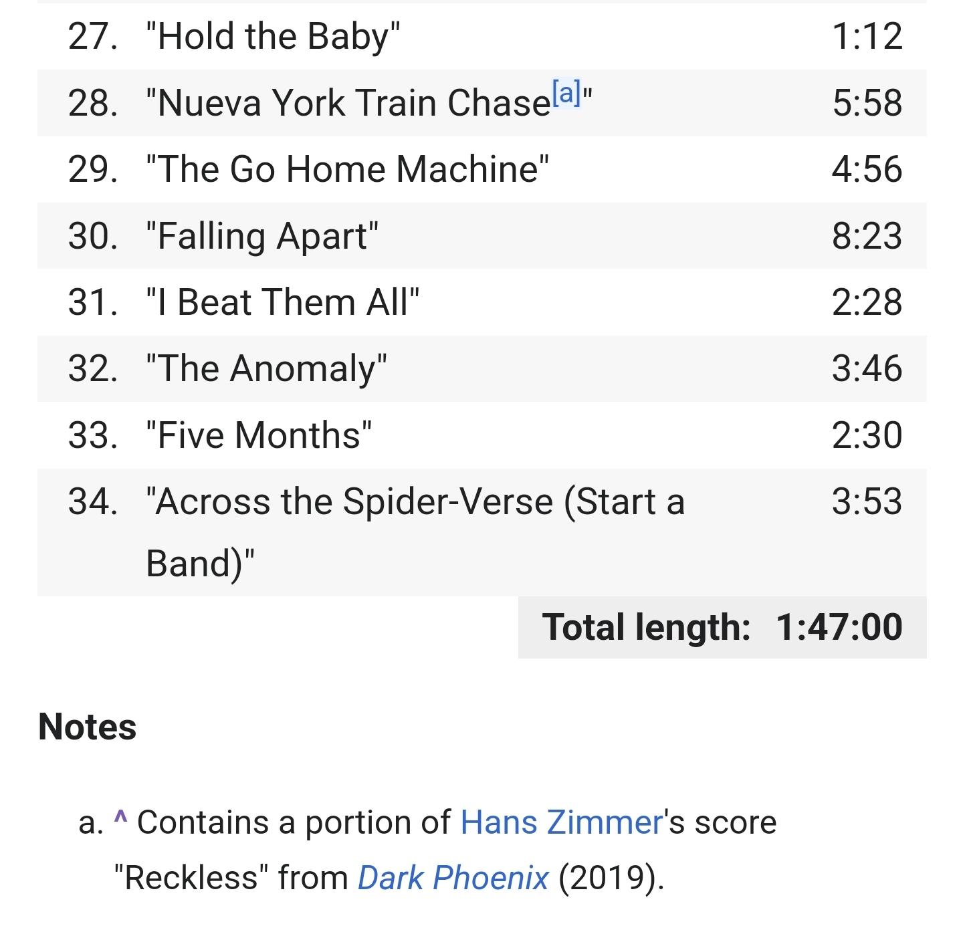Click track number 34
963x938 pixels.
(x=93, y=501)
